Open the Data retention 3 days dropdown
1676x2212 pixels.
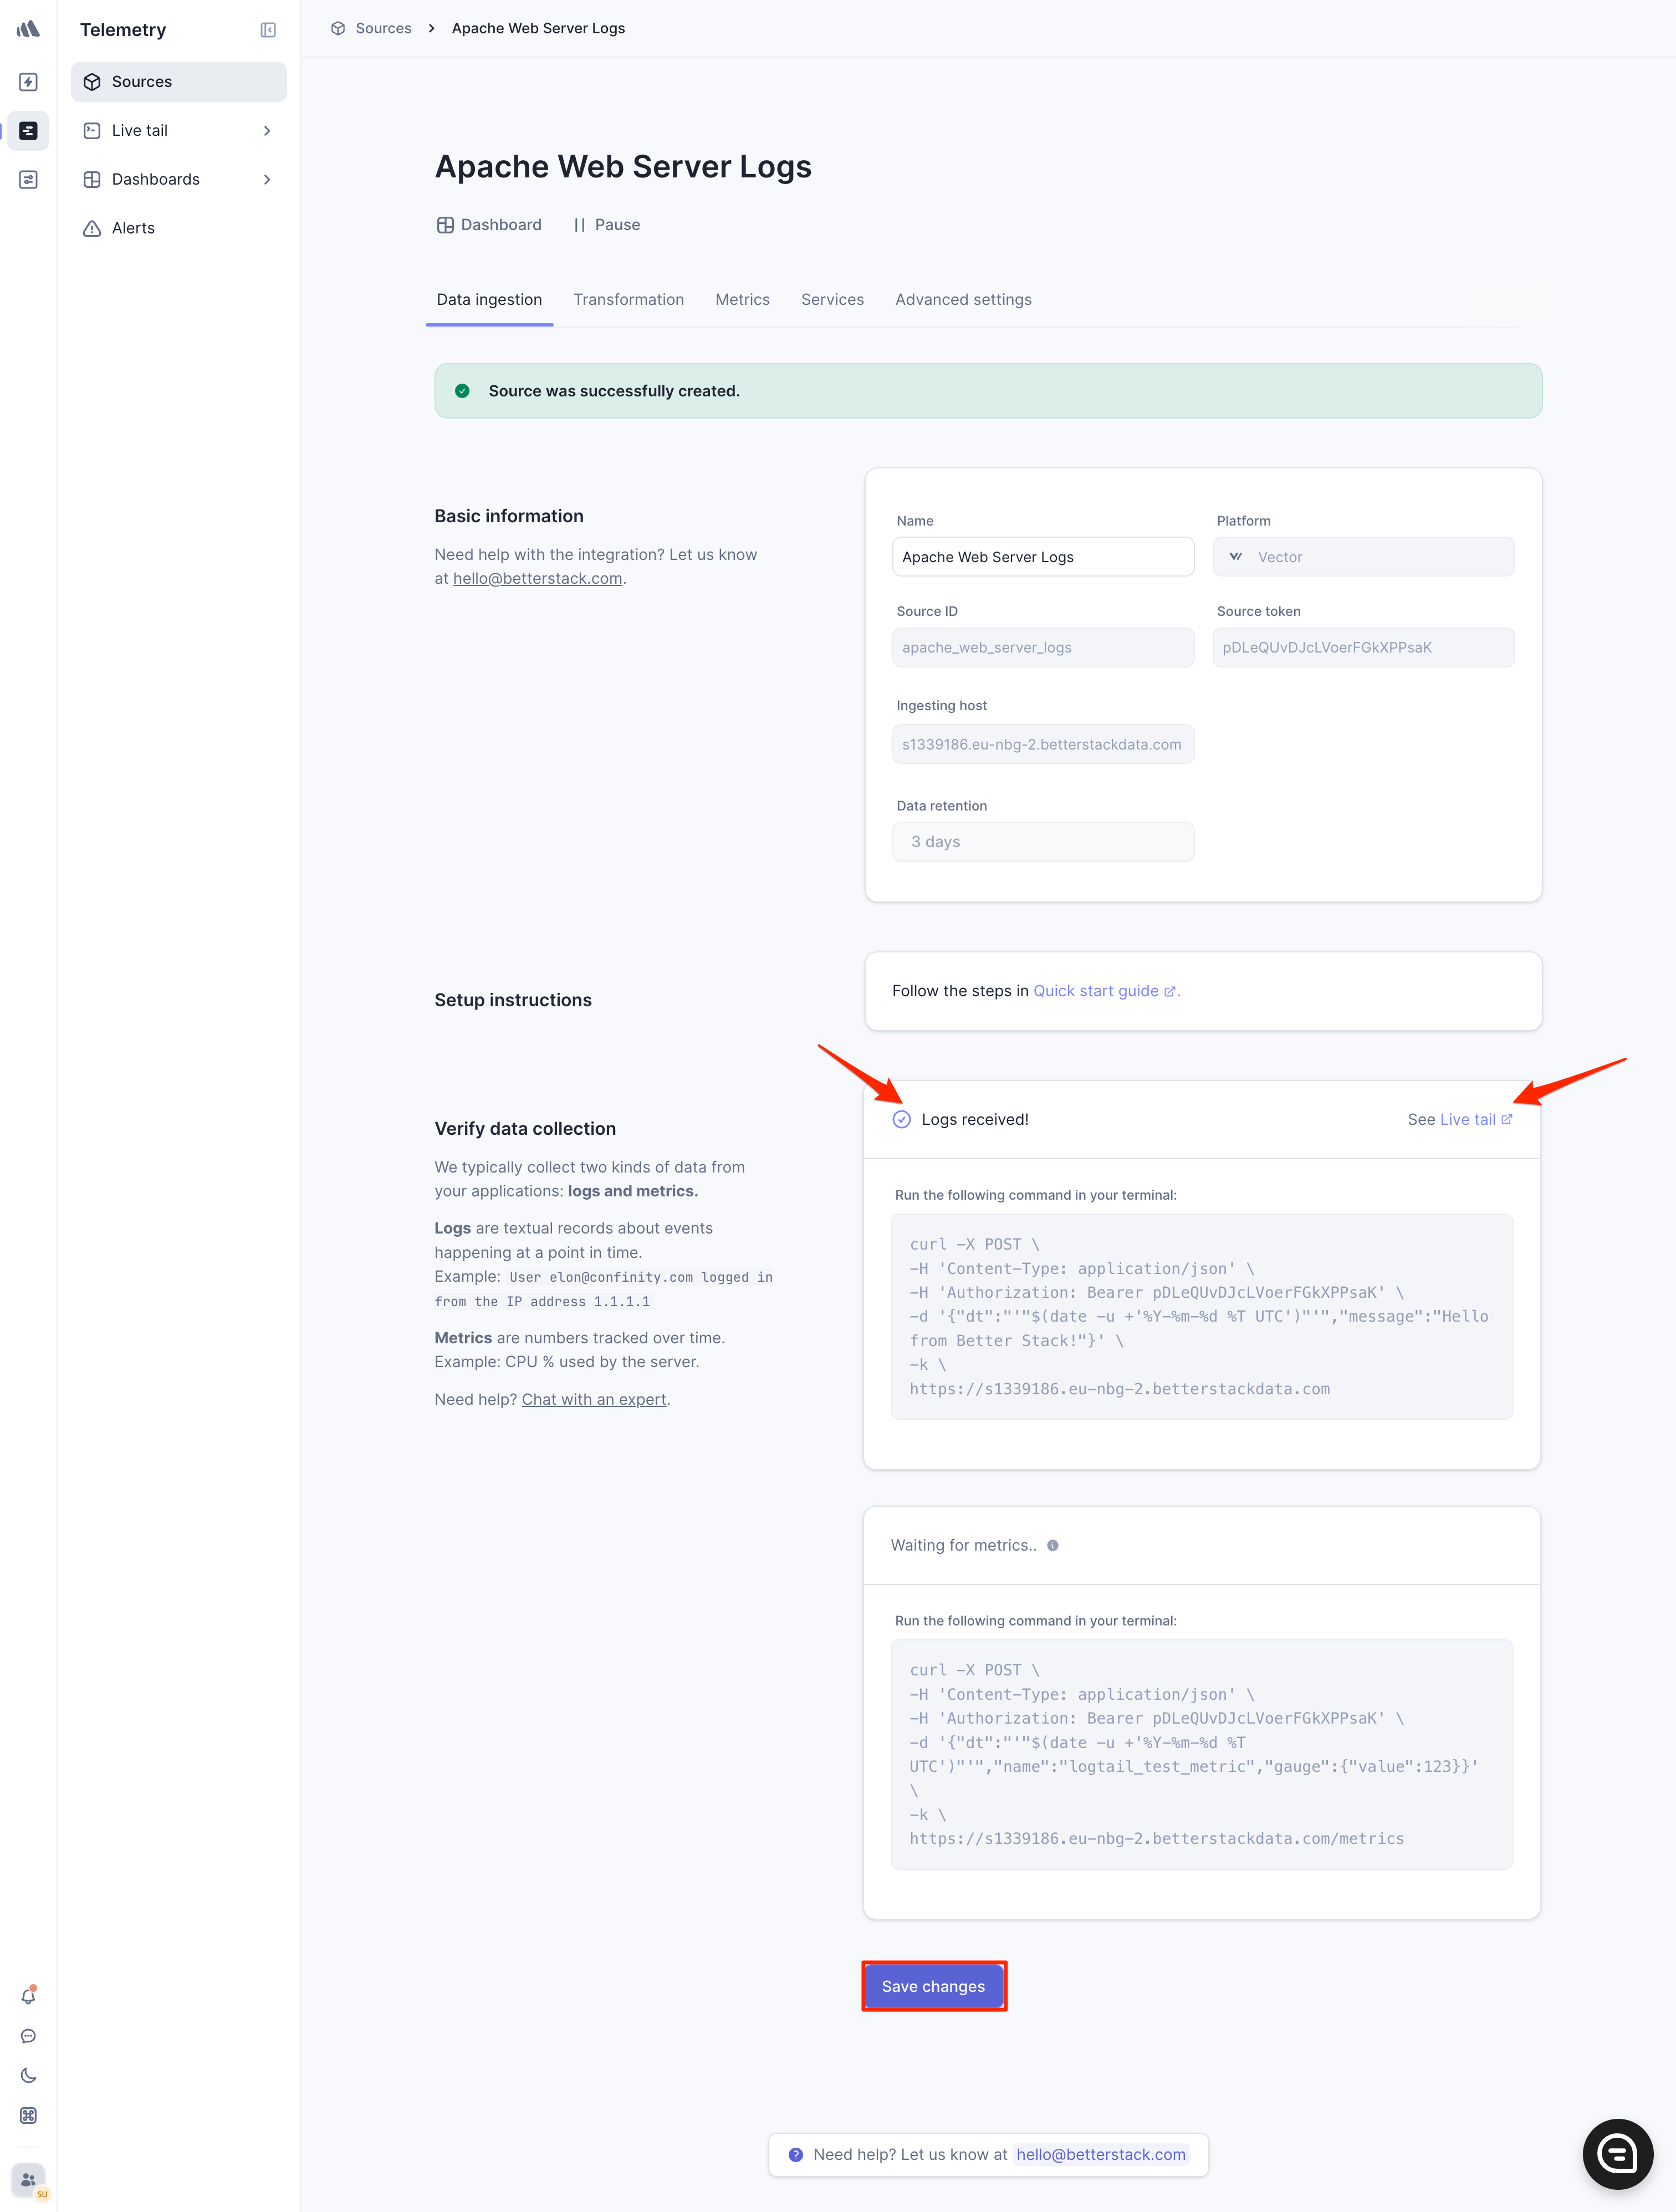click(x=1042, y=842)
